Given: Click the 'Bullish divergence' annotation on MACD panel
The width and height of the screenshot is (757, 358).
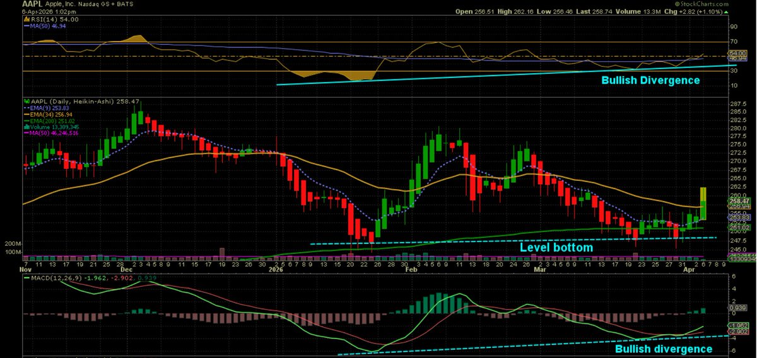Looking at the screenshot, I should click(663, 349).
